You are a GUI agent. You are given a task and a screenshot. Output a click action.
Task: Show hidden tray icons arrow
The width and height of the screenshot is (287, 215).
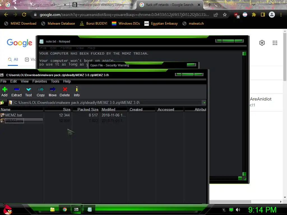224,210
